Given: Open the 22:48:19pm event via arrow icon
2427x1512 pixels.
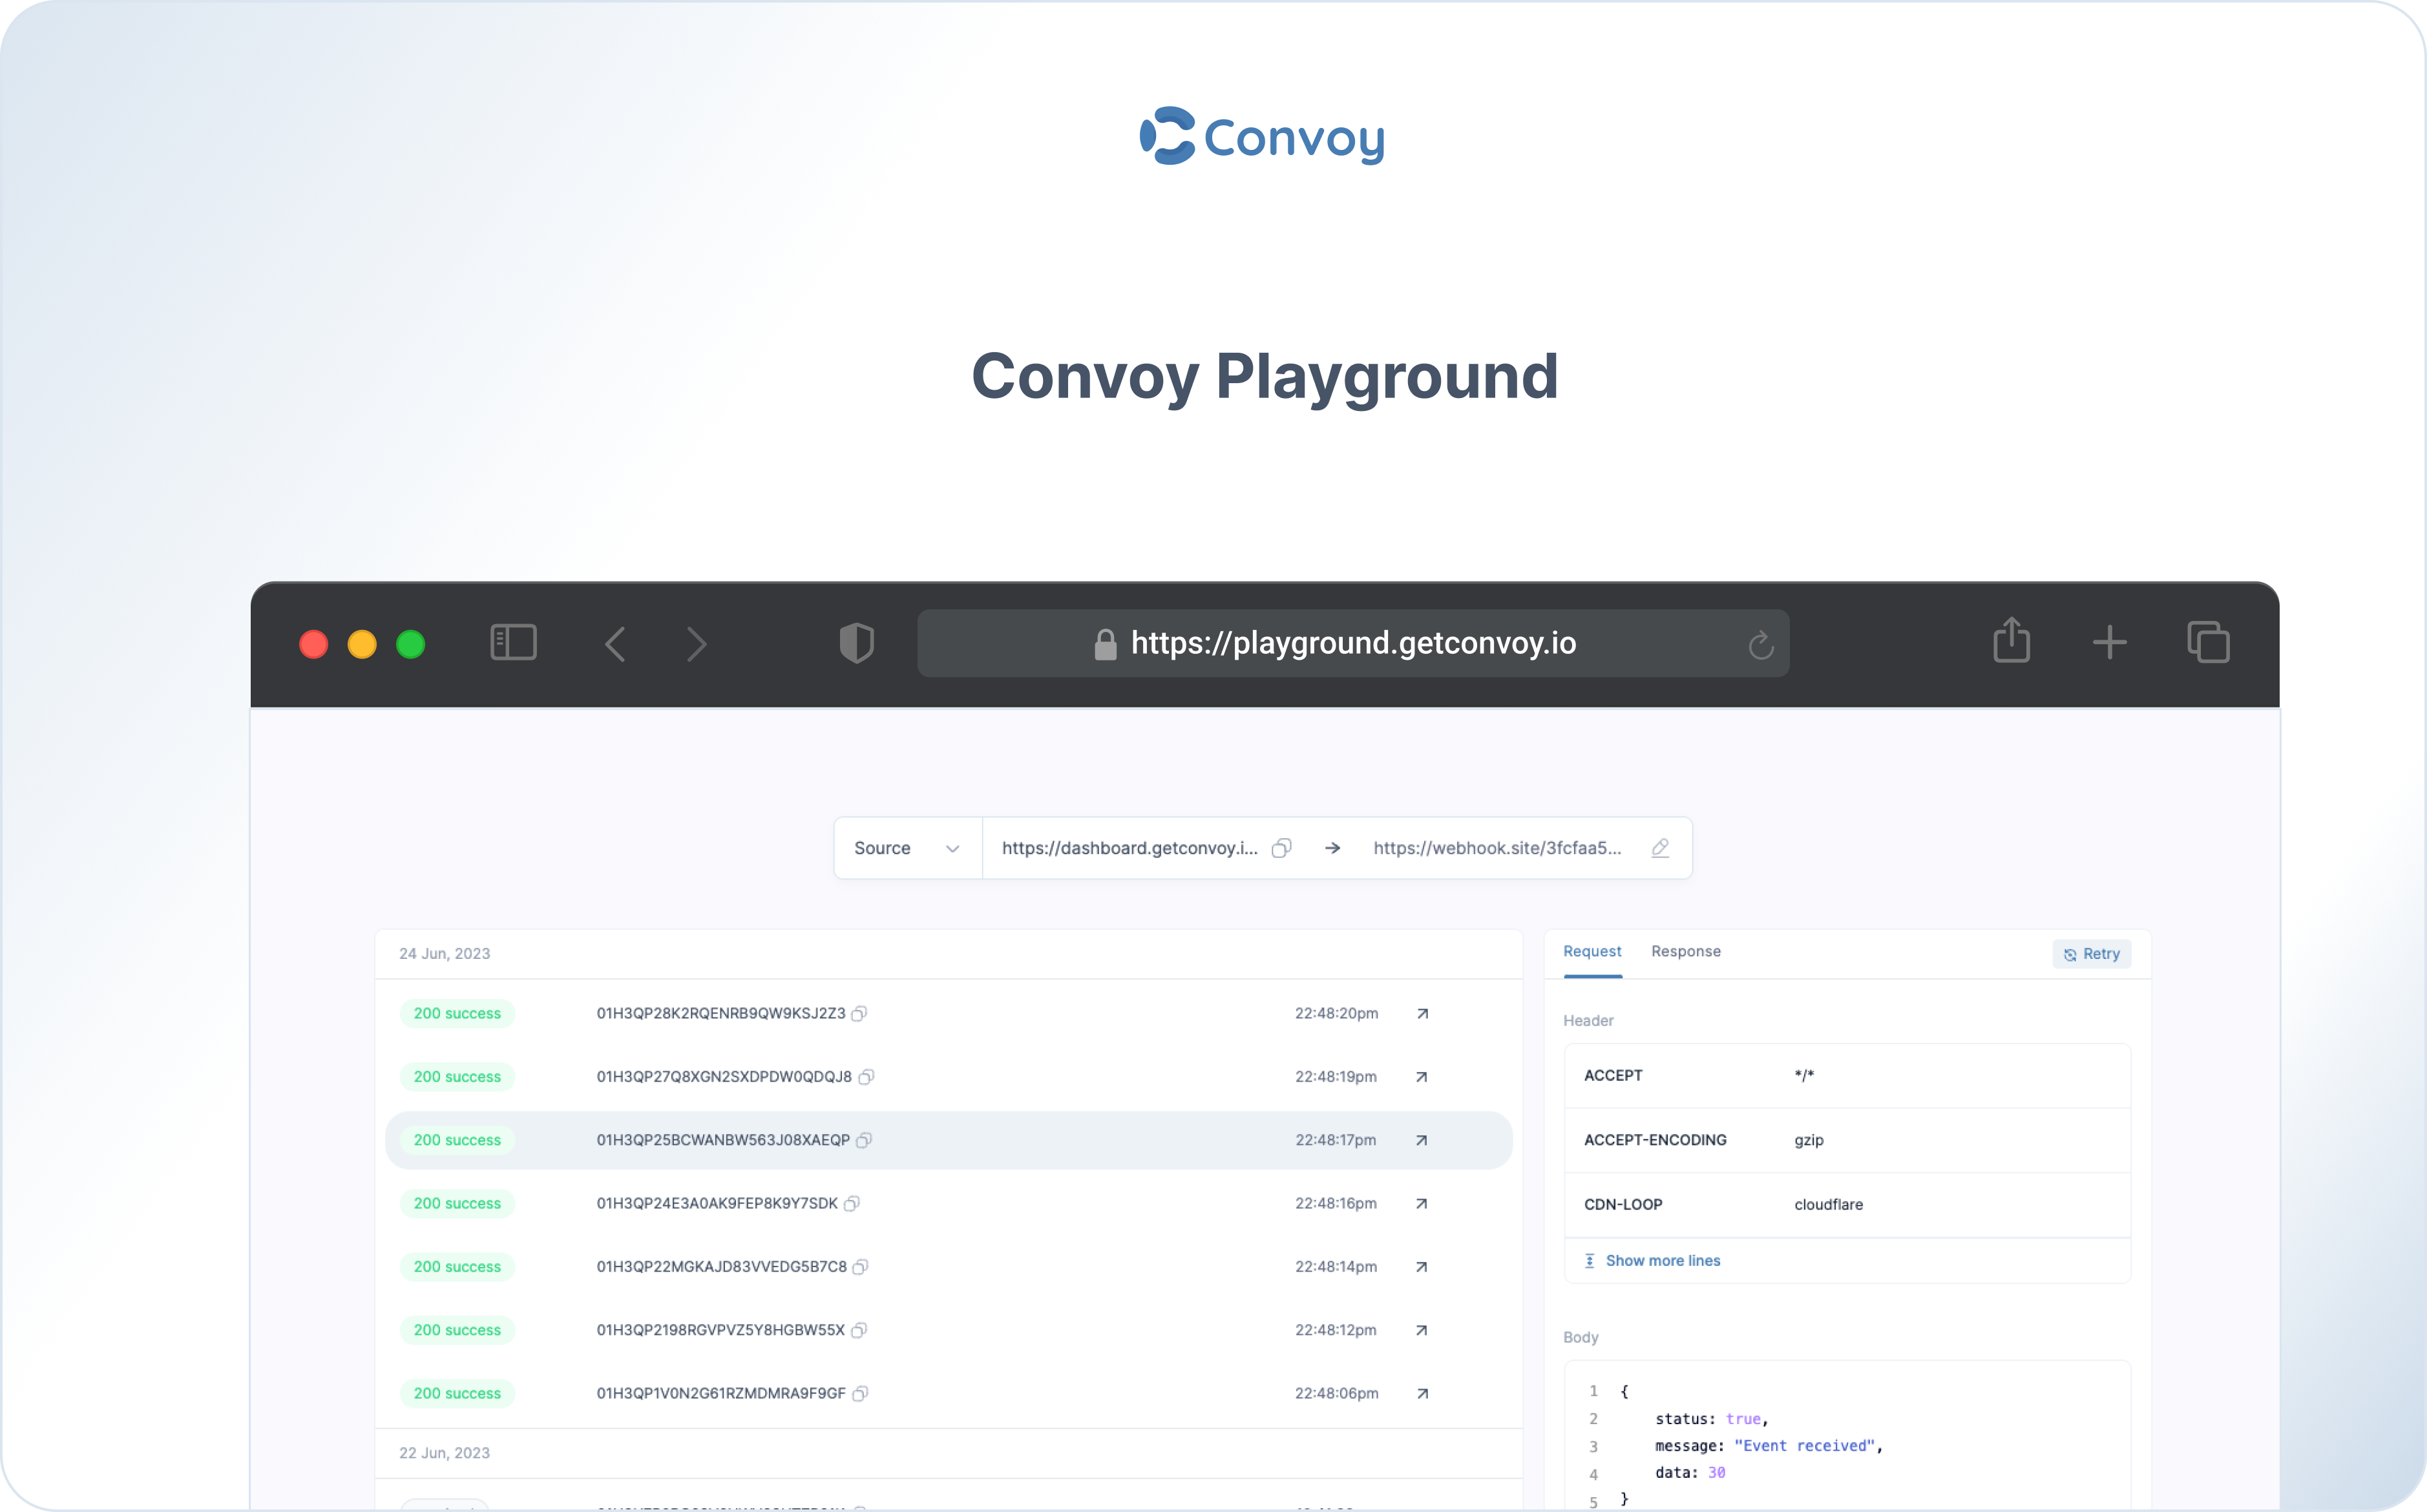Looking at the screenshot, I should click(x=1422, y=1077).
